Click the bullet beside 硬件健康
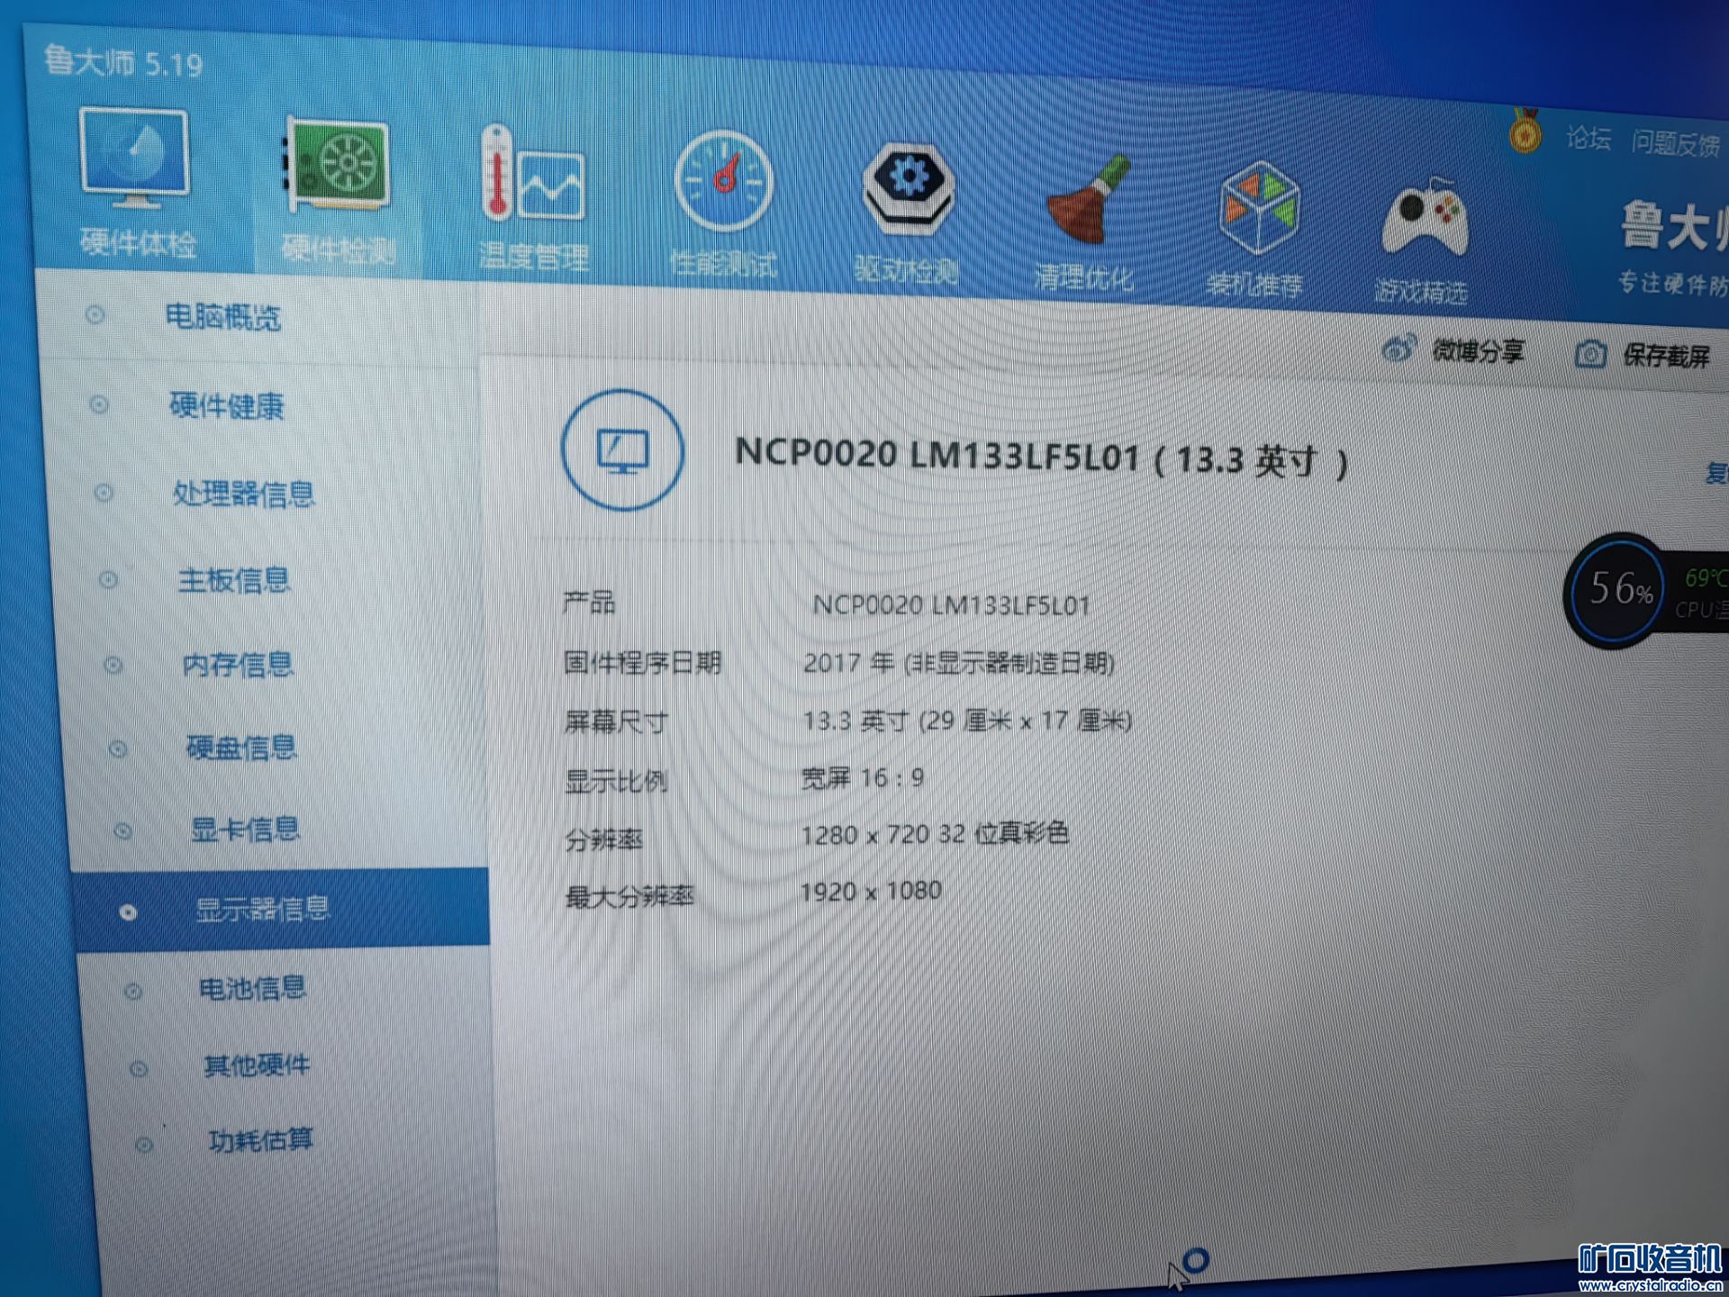The width and height of the screenshot is (1729, 1297). click(99, 404)
